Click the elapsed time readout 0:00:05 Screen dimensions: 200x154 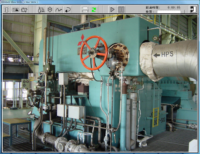(x=174, y=8)
